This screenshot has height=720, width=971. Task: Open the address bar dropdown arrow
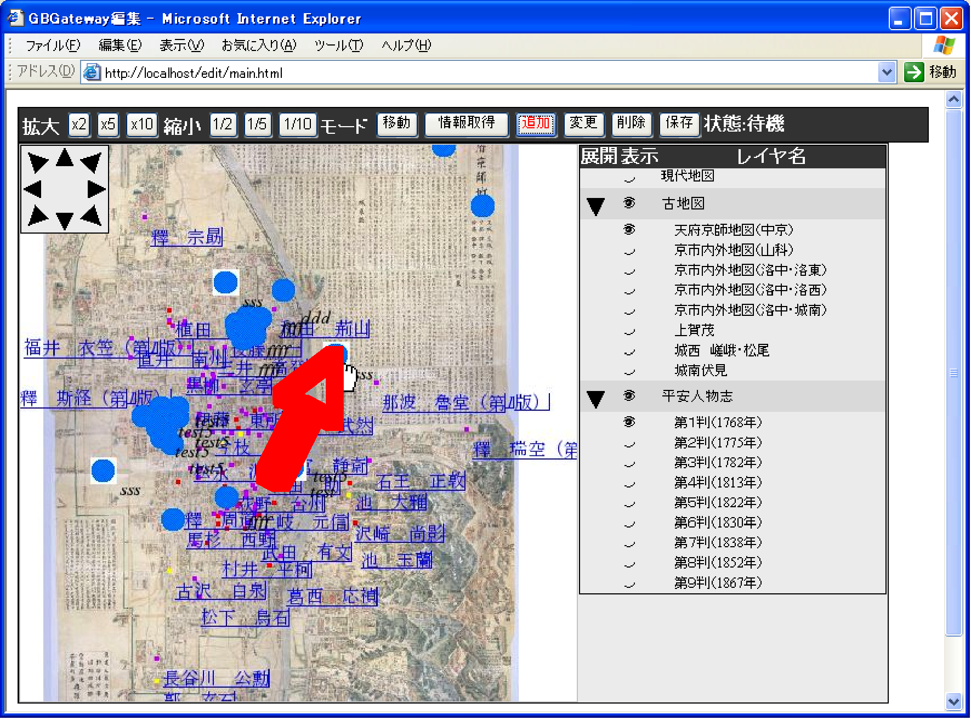point(887,72)
